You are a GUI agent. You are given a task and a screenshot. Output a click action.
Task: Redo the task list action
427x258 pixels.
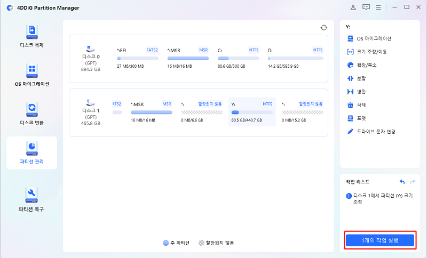pos(413,182)
